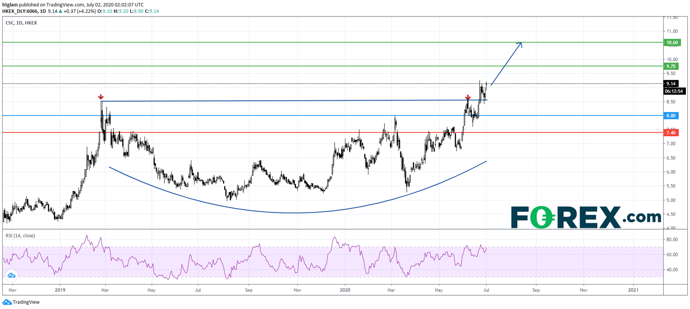The width and height of the screenshot is (690, 309).
Task: Click the 5.00 tick on price axis
Action: 671,201
